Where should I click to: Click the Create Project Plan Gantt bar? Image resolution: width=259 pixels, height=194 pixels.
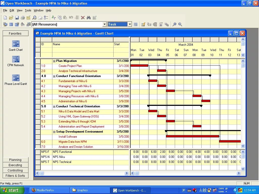tap(139, 65)
